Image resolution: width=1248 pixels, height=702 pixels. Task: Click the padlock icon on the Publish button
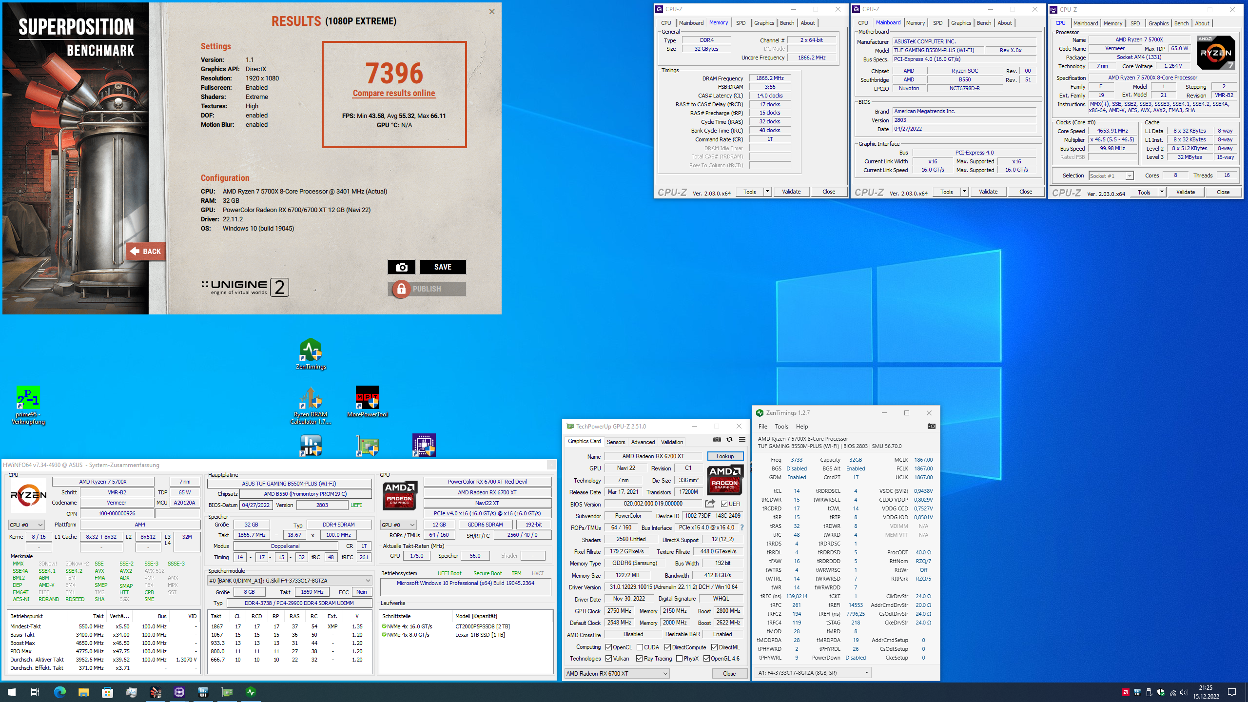pos(401,289)
